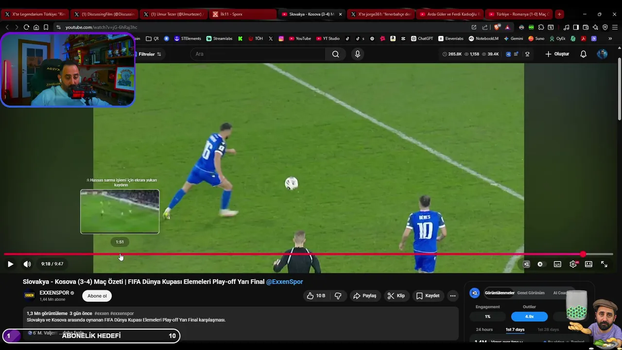Subscribe with the Abone ol button
The width and height of the screenshot is (622, 350).
(97, 296)
